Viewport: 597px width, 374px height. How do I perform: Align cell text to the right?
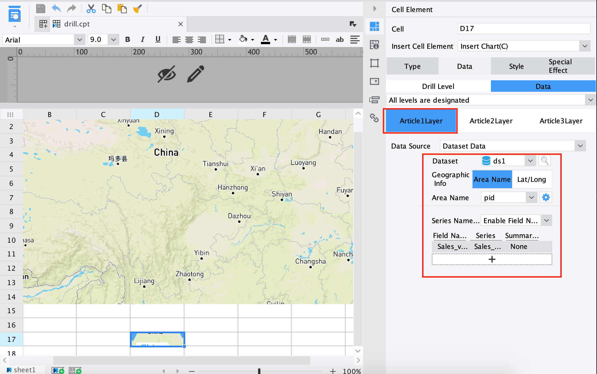pyautogui.click(x=202, y=40)
